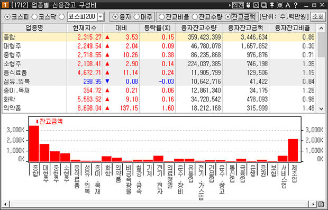
Task: Click the 의약품 row in the table
Action: [159, 108]
